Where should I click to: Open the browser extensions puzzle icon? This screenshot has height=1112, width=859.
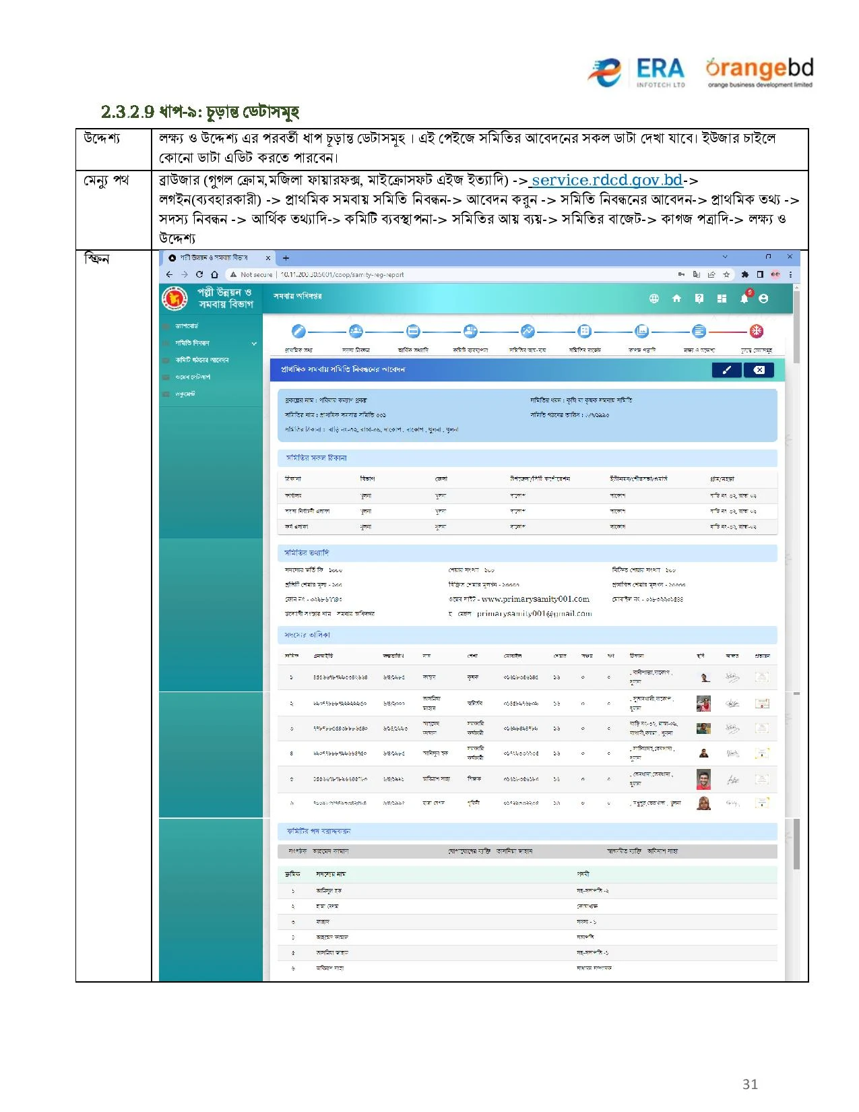pos(744,274)
